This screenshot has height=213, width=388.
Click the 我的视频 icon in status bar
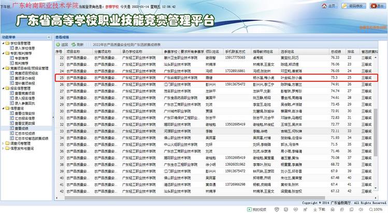249,209
